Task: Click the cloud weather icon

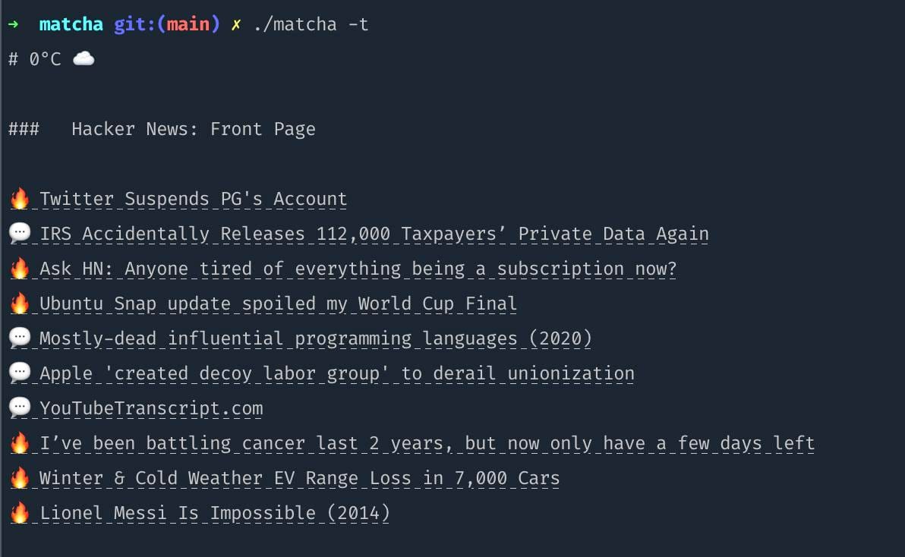Action: [84, 58]
